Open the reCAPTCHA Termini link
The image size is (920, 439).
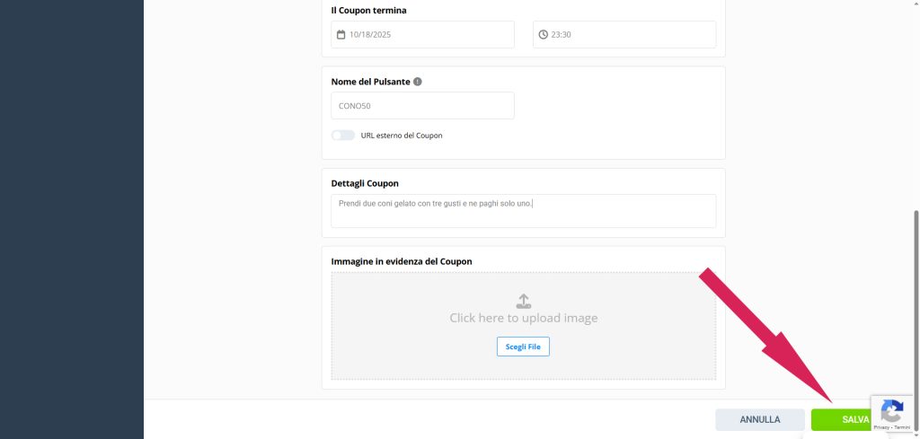(902, 428)
